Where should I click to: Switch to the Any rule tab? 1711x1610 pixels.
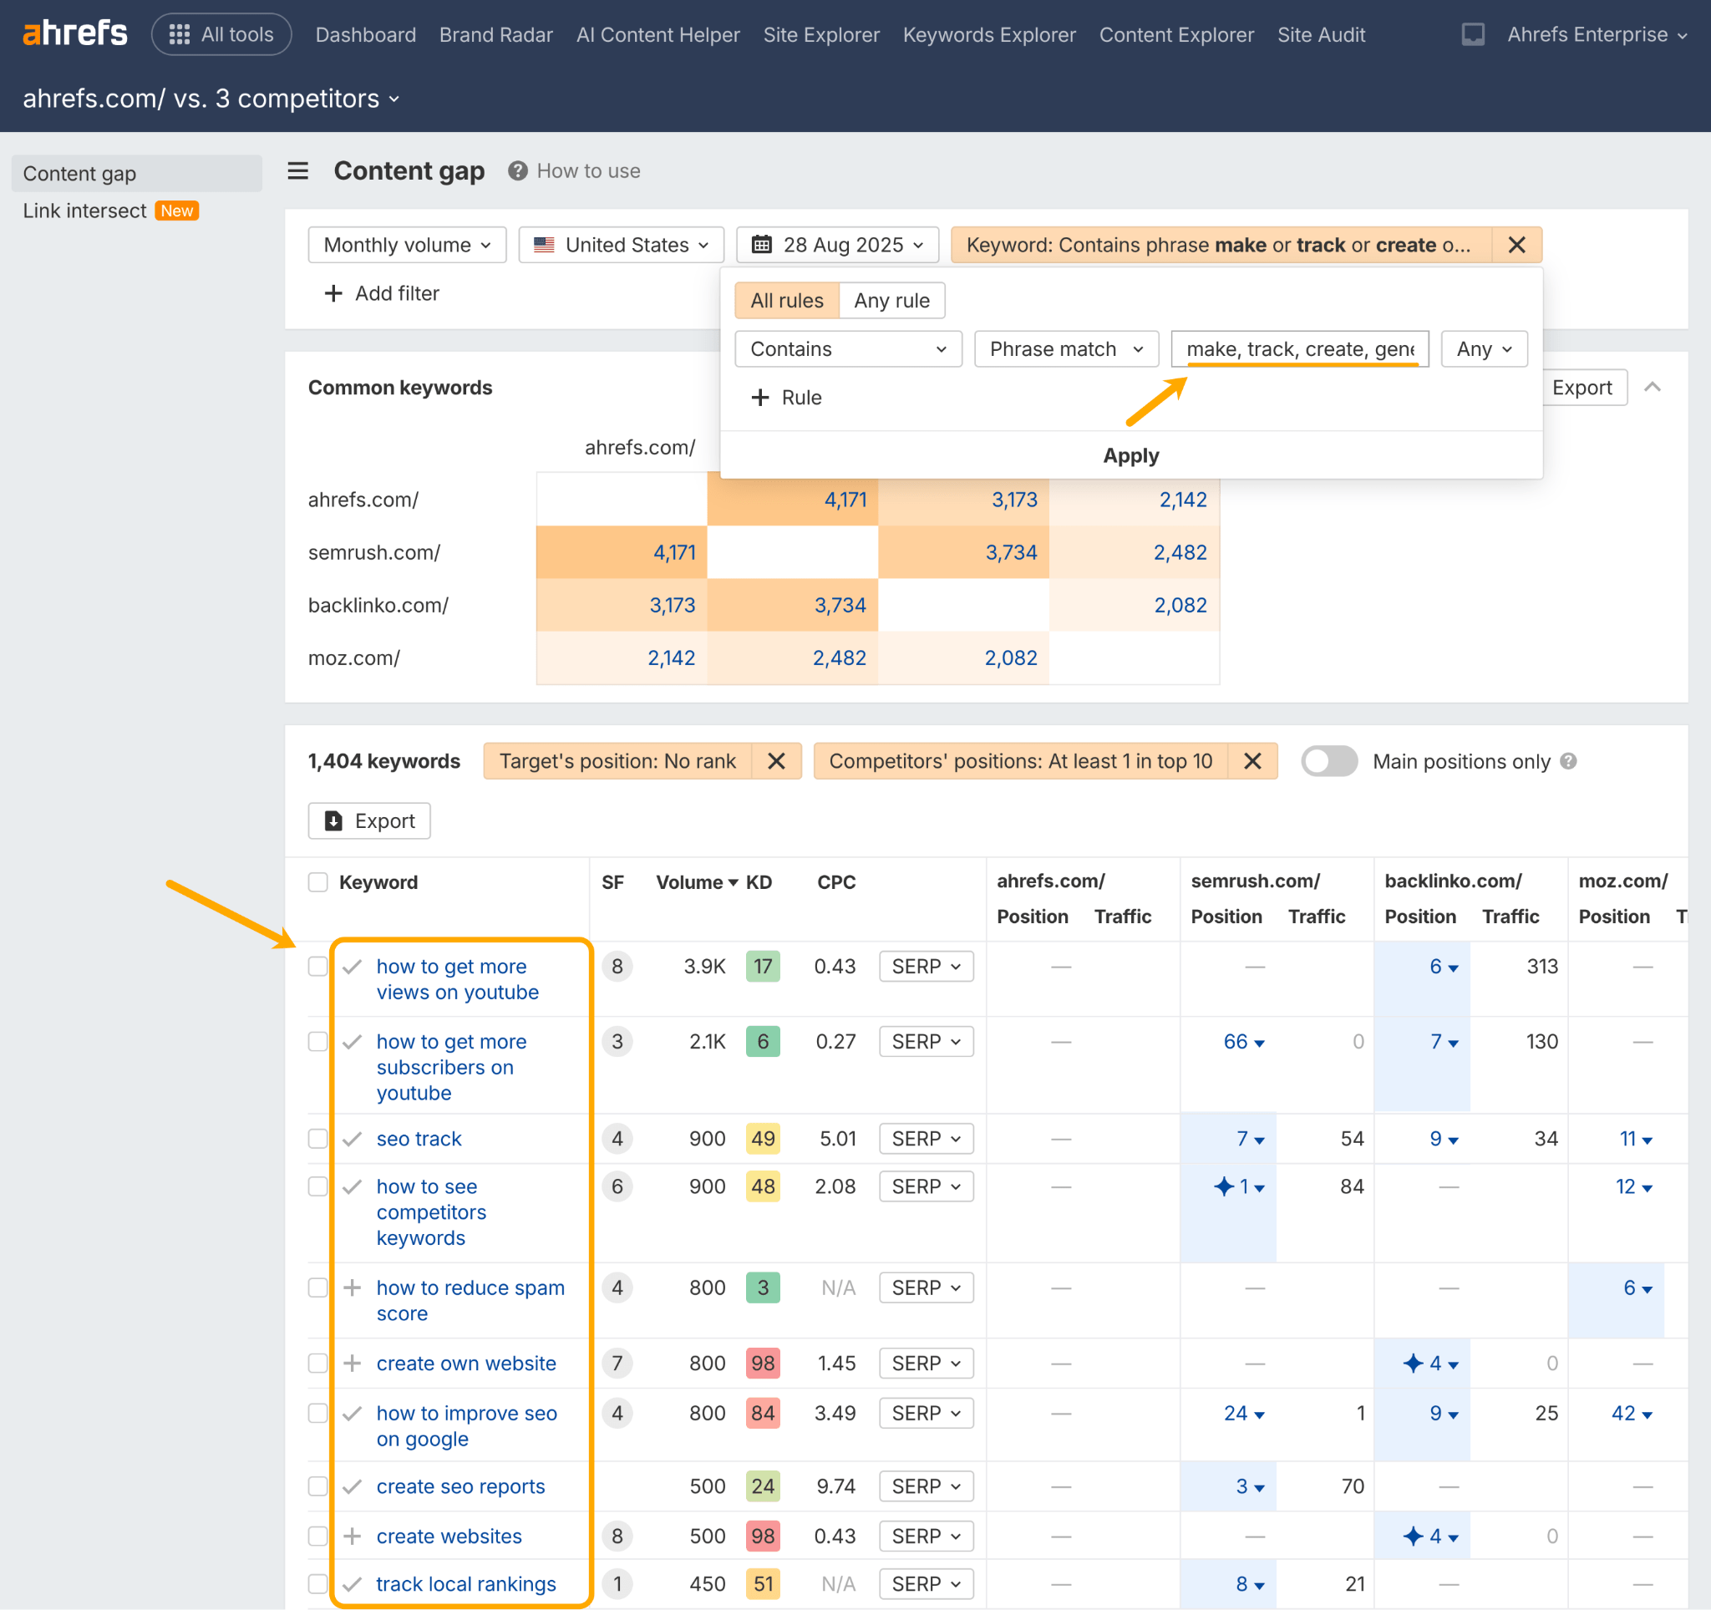point(891,300)
